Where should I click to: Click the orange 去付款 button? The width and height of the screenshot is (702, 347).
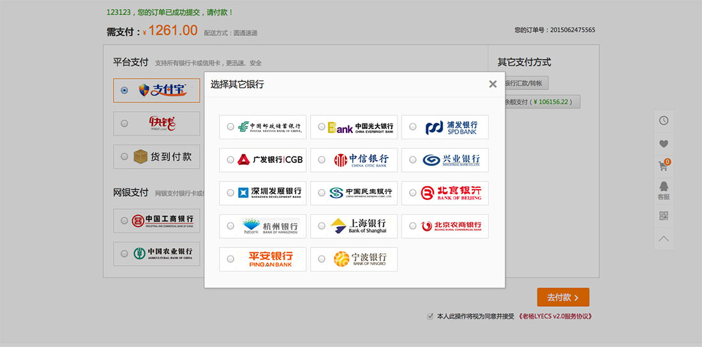[564, 297]
